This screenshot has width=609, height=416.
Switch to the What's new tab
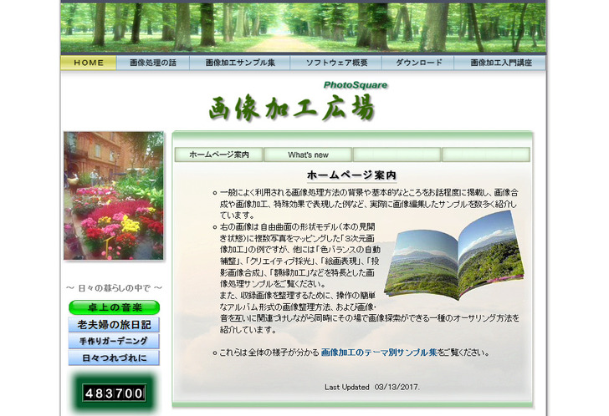[x=308, y=155]
